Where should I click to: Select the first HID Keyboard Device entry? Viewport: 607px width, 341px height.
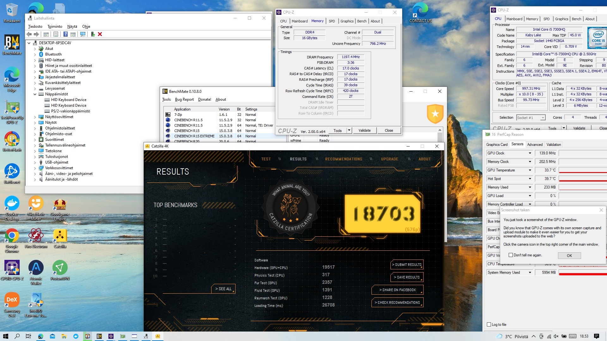click(69, 100)
